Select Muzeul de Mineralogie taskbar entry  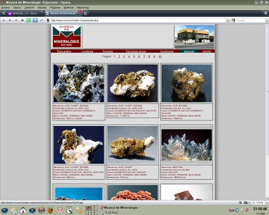(x=120, y=208)
